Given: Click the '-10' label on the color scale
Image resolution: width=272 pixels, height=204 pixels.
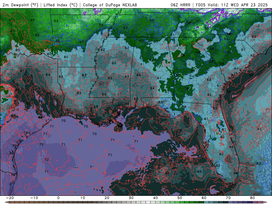Looking at the screenshot, I should tap(34, 198).
